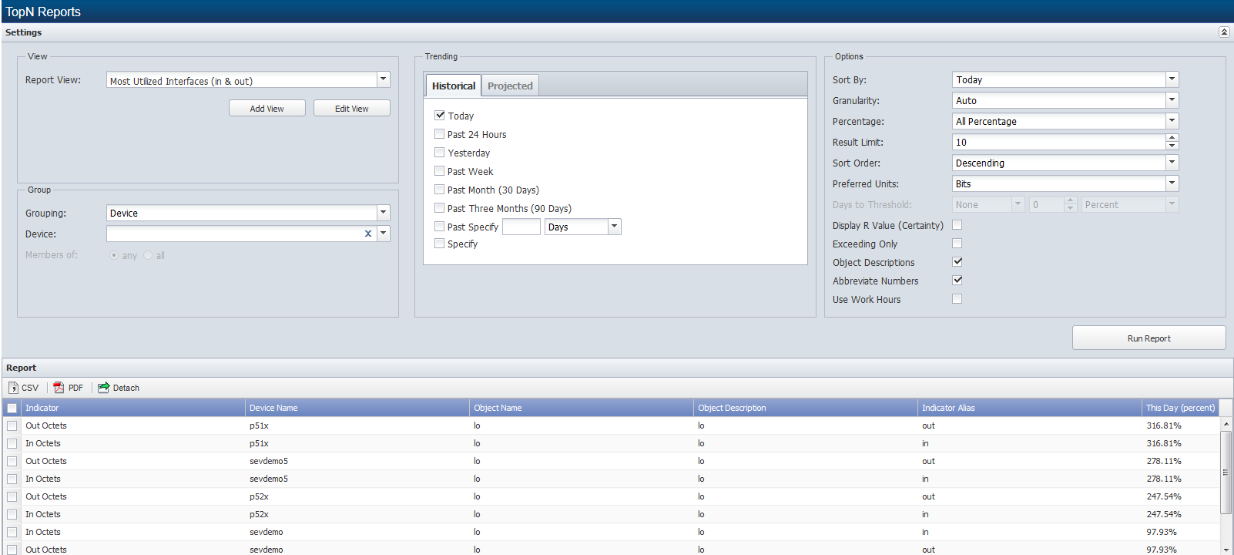This screenshot has width=1234, height=555.
Task: Select all rows with header checkbox
Action: click(12, 408)
